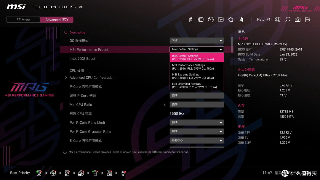The height and width of the screenshot is (180, 320).
Task: Change the language with the globe icon
Action: coord(278,20)
